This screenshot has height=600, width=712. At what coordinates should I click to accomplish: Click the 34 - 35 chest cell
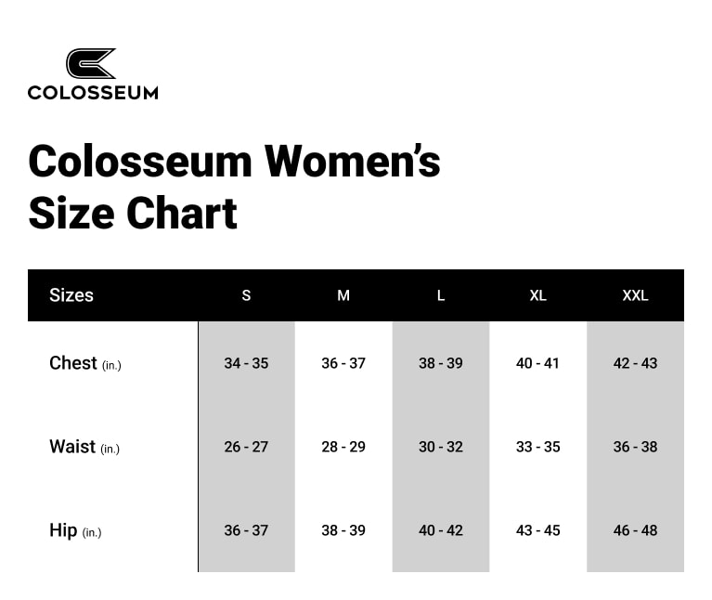246,363
